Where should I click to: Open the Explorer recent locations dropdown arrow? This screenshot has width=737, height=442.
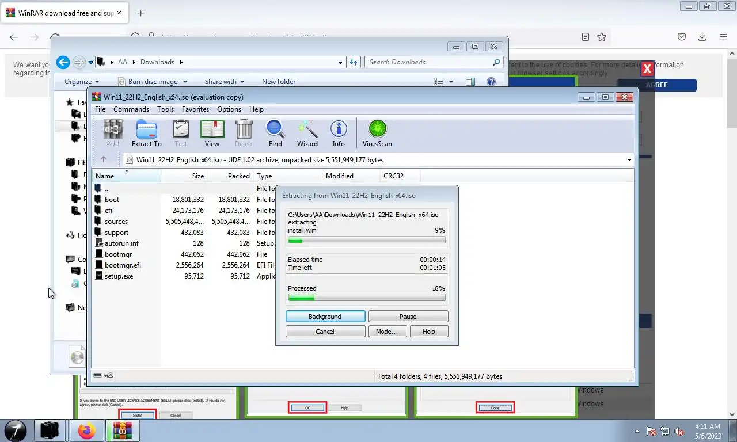tap(90, 62)
